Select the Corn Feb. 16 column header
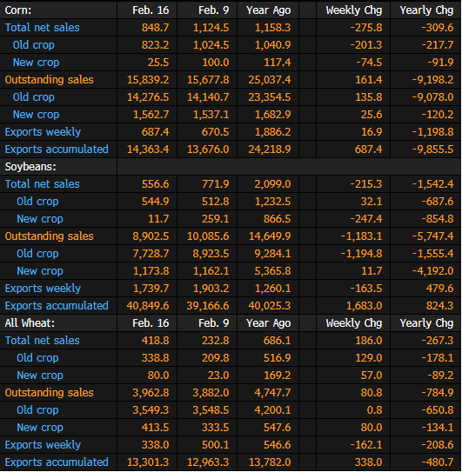This screenshot has height=472, width=462. point(151,10)
